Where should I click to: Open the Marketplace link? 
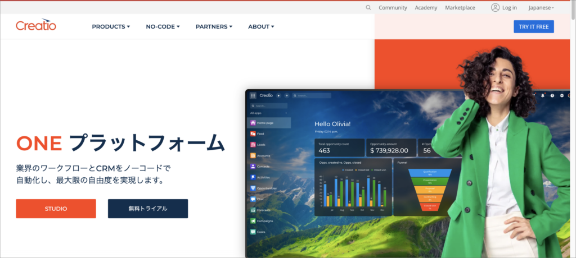click(x=460, y=8)
